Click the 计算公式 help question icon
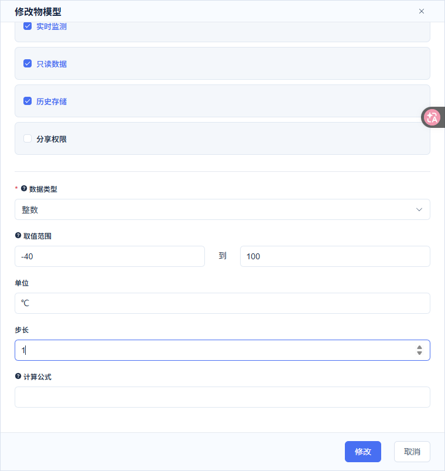Image resolution: width=445 pixels, height=471 pixels. pos(18,376)
